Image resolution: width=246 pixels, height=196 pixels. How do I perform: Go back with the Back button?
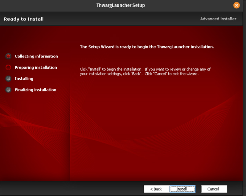[x=156, y=189]
